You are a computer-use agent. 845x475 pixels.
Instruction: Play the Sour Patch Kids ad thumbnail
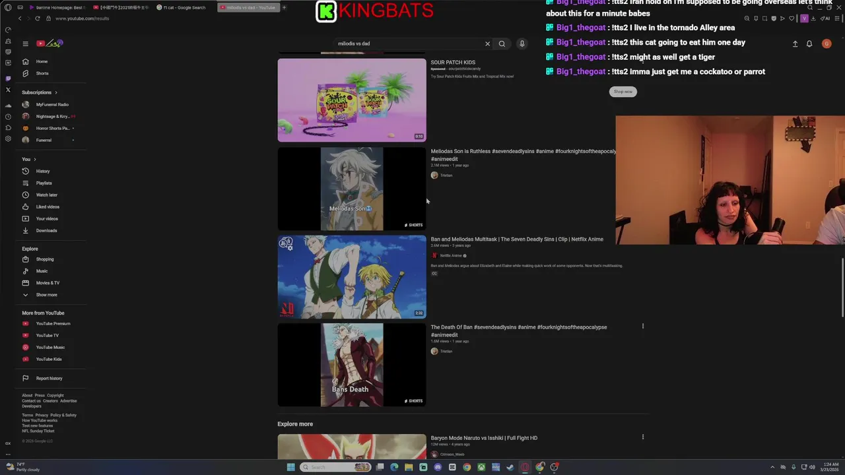(352, 100)
